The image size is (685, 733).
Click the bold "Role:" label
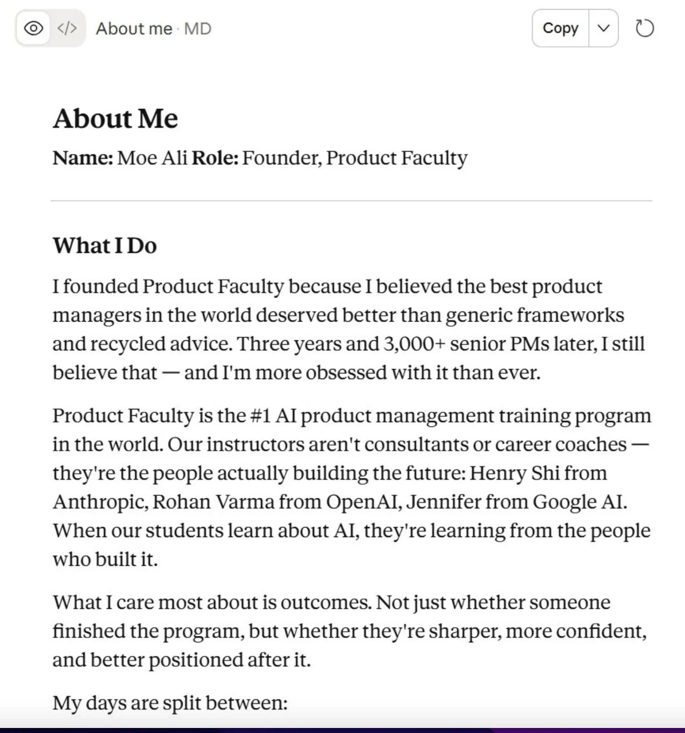click(215, 158)
